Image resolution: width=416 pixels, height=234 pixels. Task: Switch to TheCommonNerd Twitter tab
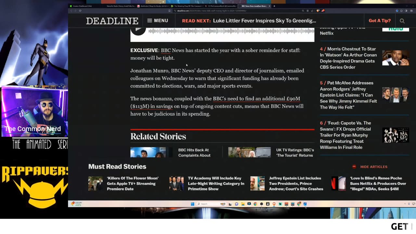(220, 6)
